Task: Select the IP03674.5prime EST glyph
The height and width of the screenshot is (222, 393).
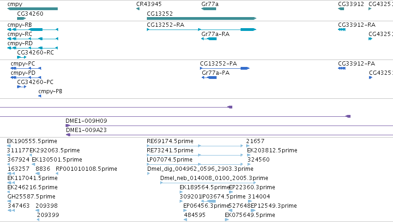Action: pos(208,201)
